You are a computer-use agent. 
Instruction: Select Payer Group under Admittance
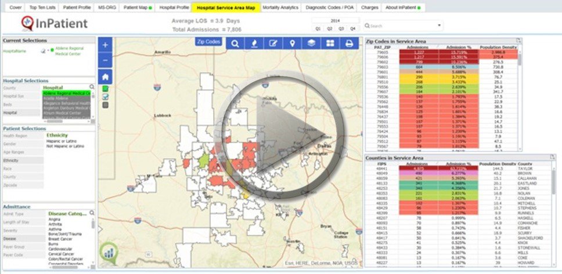[x=23, y=247]
